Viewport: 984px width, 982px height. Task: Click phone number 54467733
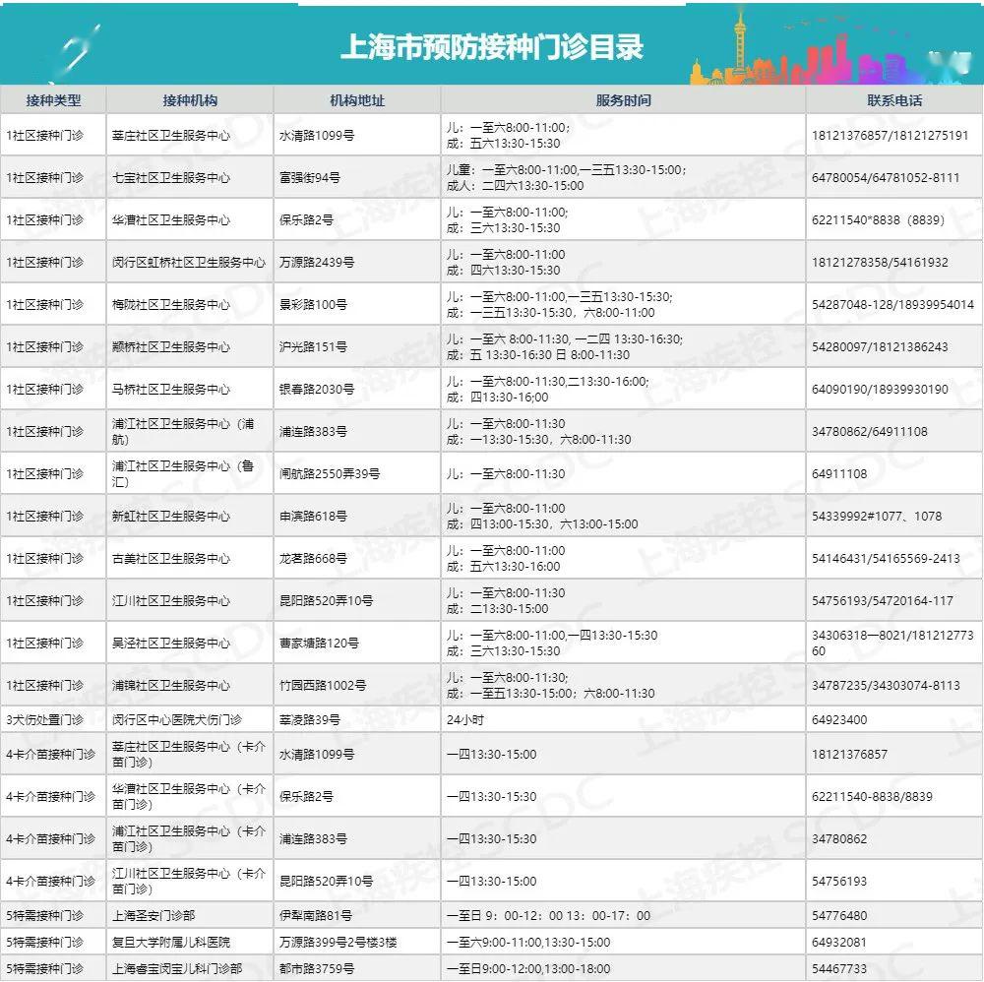pos(839,969)
